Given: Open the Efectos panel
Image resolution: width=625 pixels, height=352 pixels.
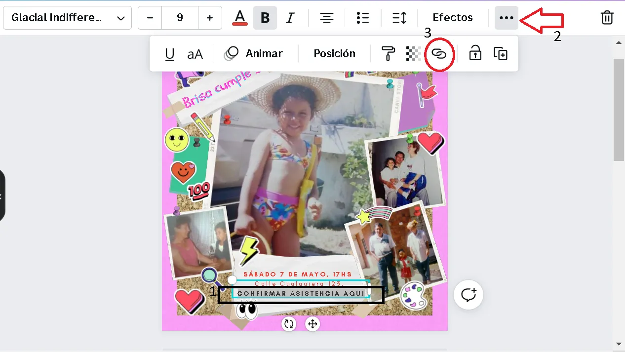Looking at the screenshot, I should click(x=453, y=18).
